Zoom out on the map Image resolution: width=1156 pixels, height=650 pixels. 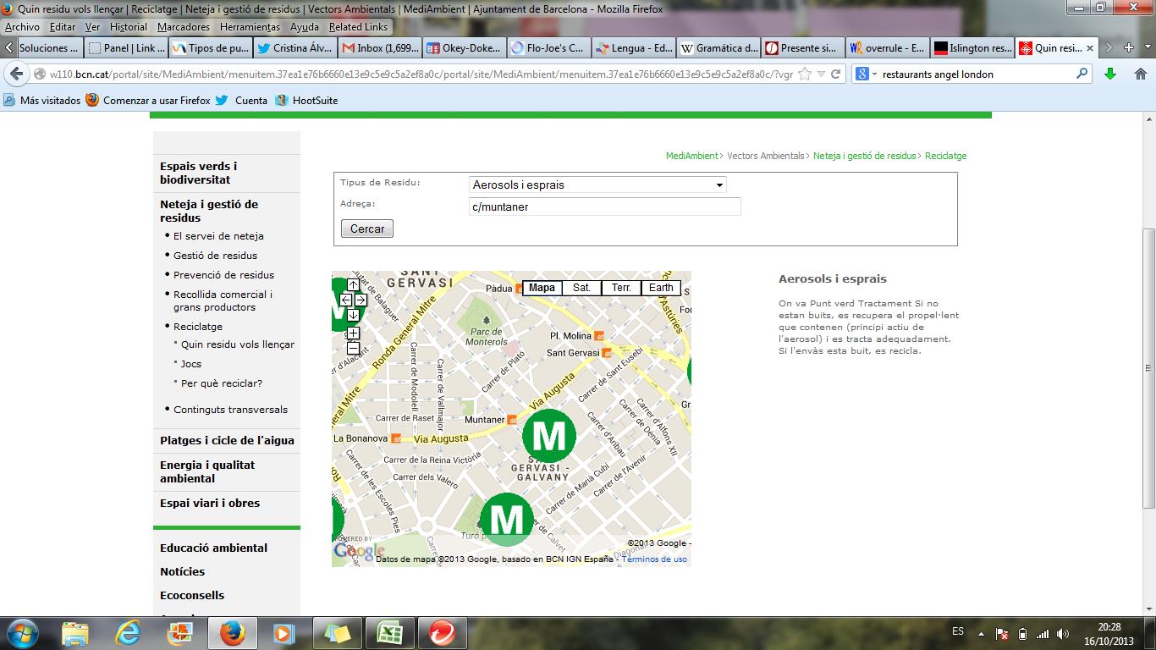[x=353, y=349]
